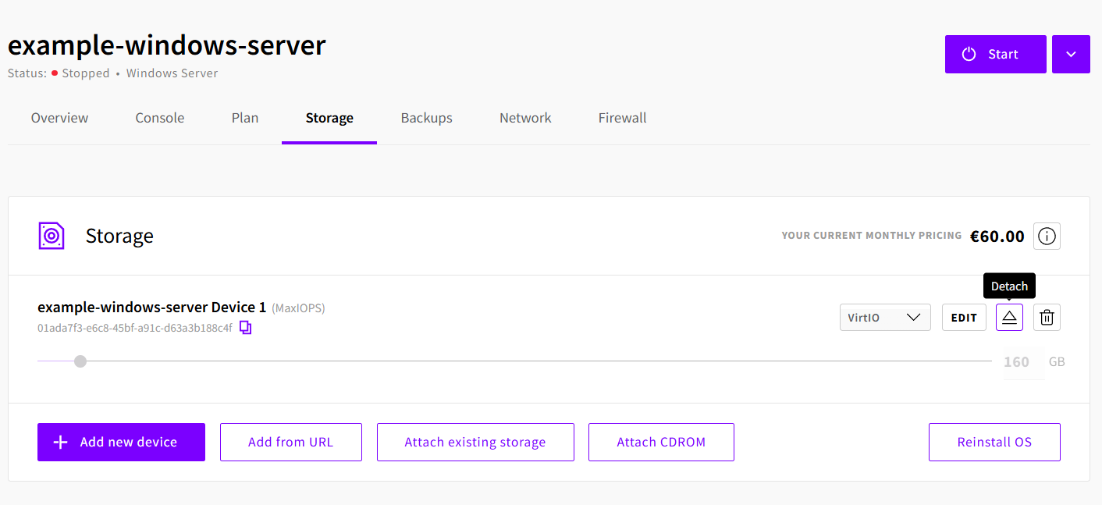Select the Backups tab

(x=426, y=118)
